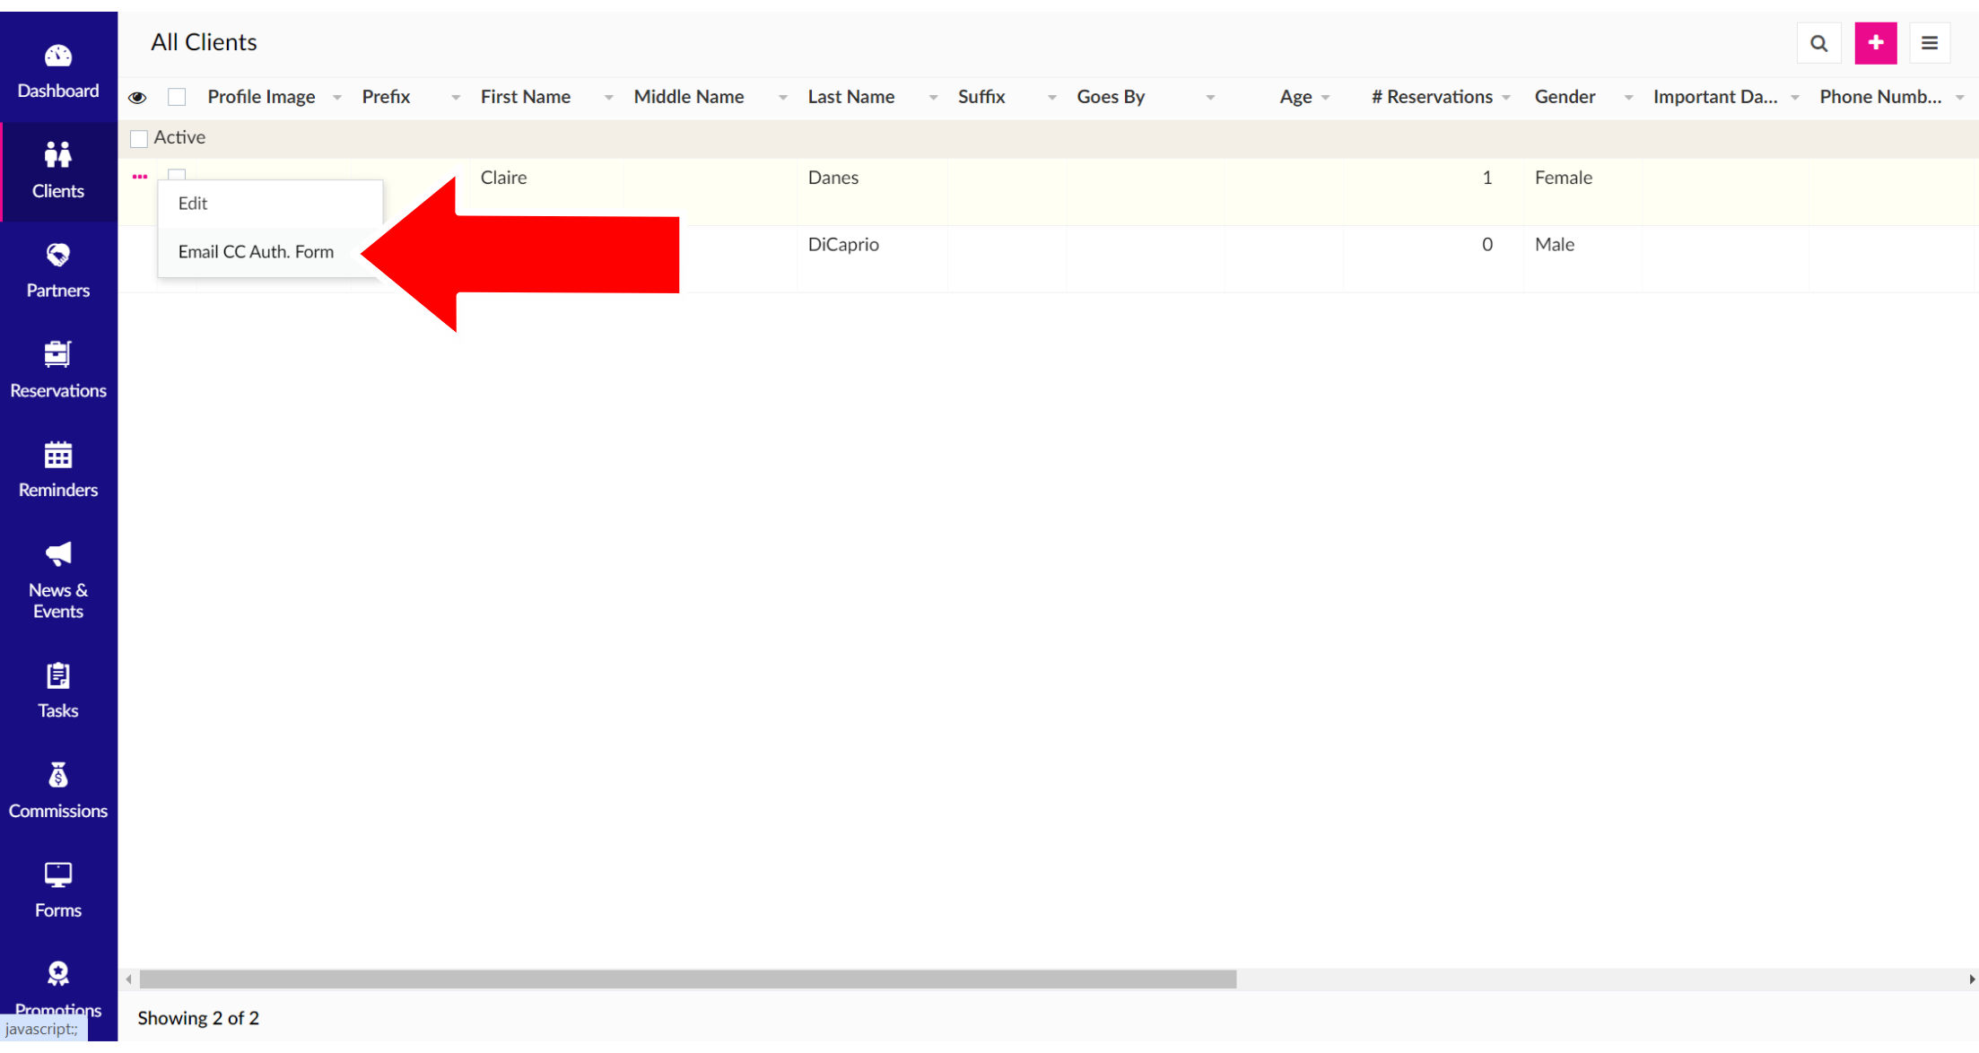1979x1053 pixels.
Task: Check the select-all header checkbox
Action: click(177, 97)
